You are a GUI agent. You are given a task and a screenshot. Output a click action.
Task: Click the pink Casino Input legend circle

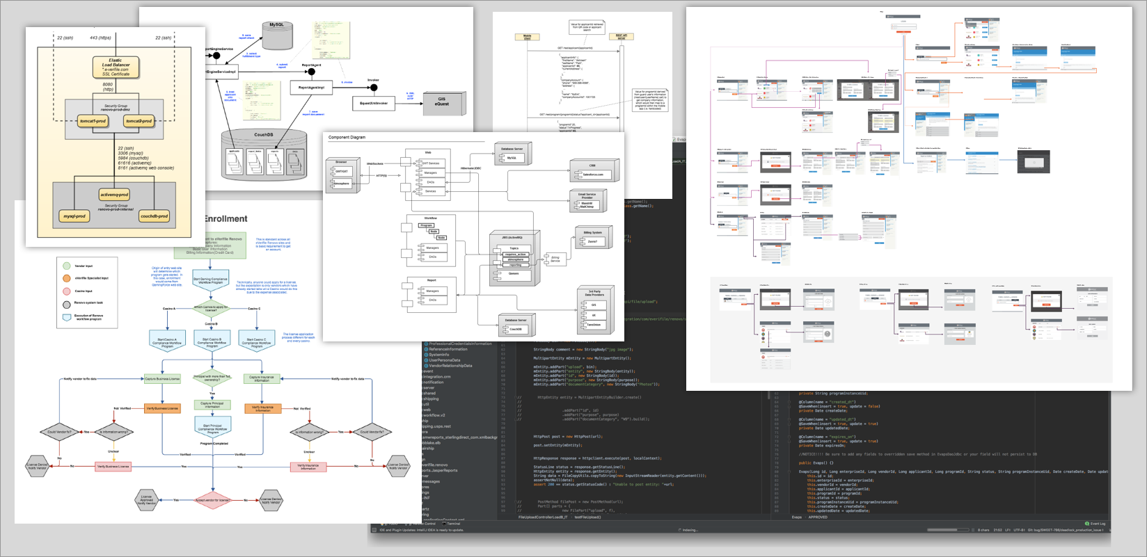66,291
